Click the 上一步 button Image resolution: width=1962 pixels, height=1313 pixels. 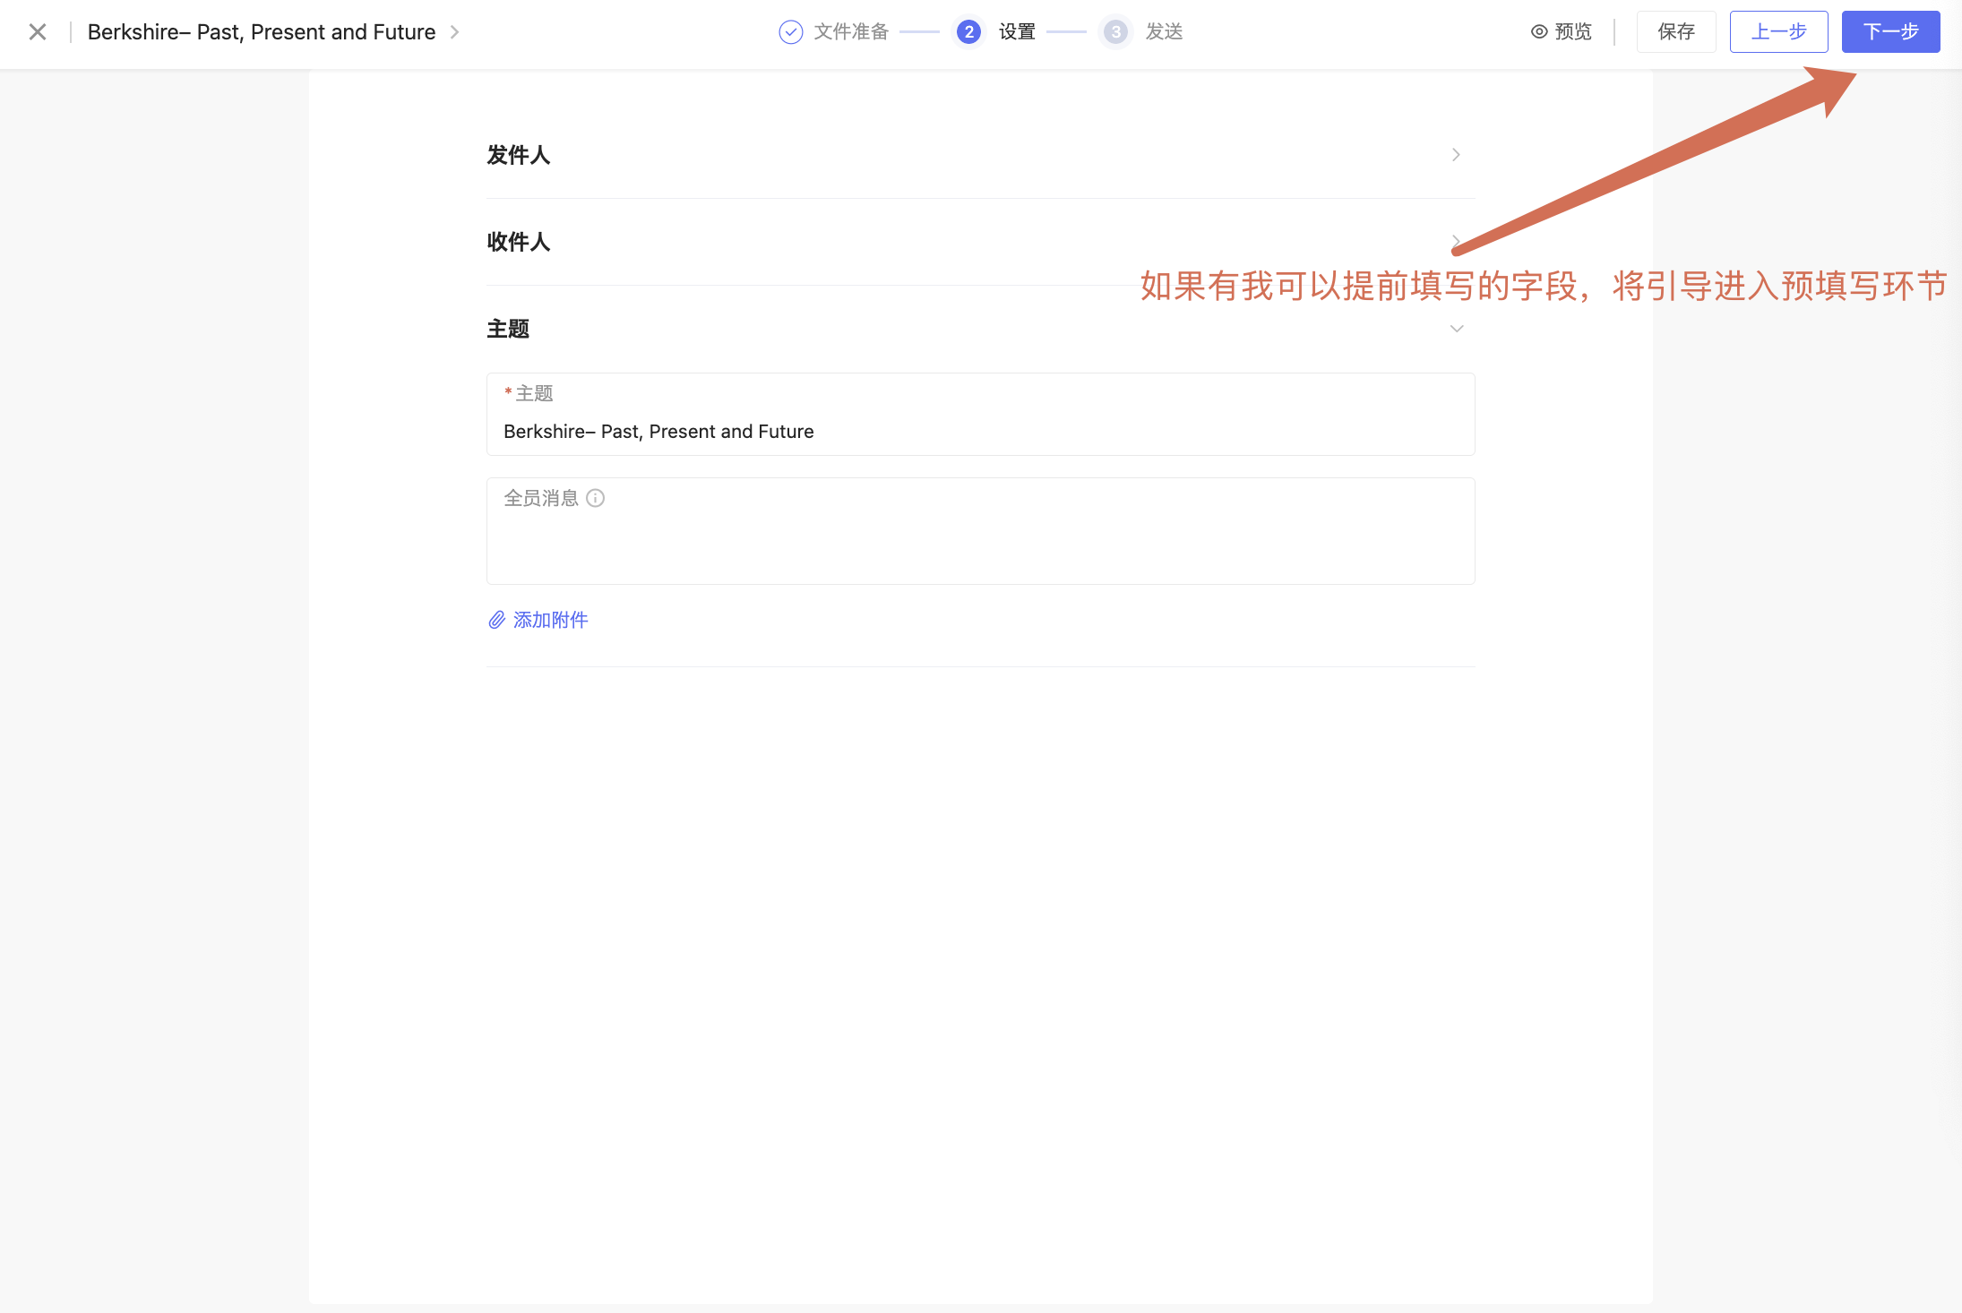coord(1778,32)
